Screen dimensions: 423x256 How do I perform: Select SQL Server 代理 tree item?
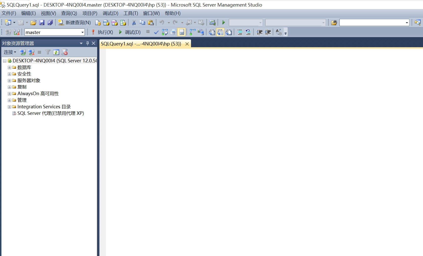(50, 113)
